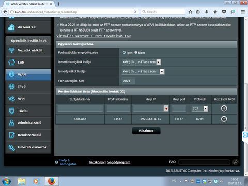Click the Port tartomány input field
248x186 pixels.
click(x=118, y=109)
